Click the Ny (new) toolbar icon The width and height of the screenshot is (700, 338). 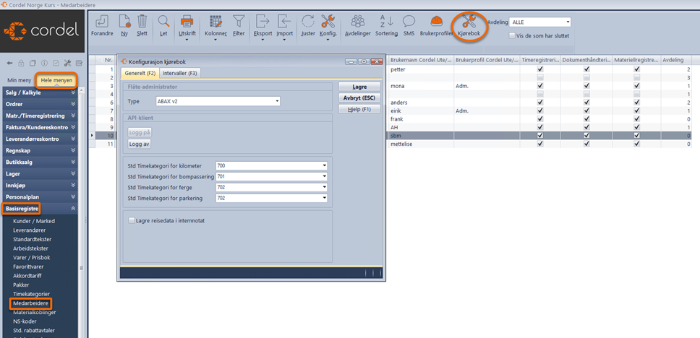pyautogui.click(x=124, y=22)
